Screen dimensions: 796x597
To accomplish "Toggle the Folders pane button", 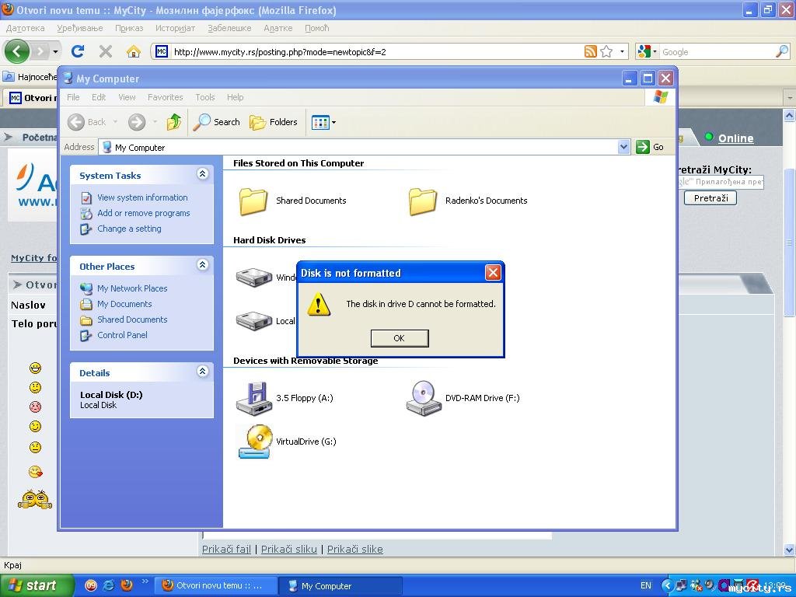I will tap(273, 122).
